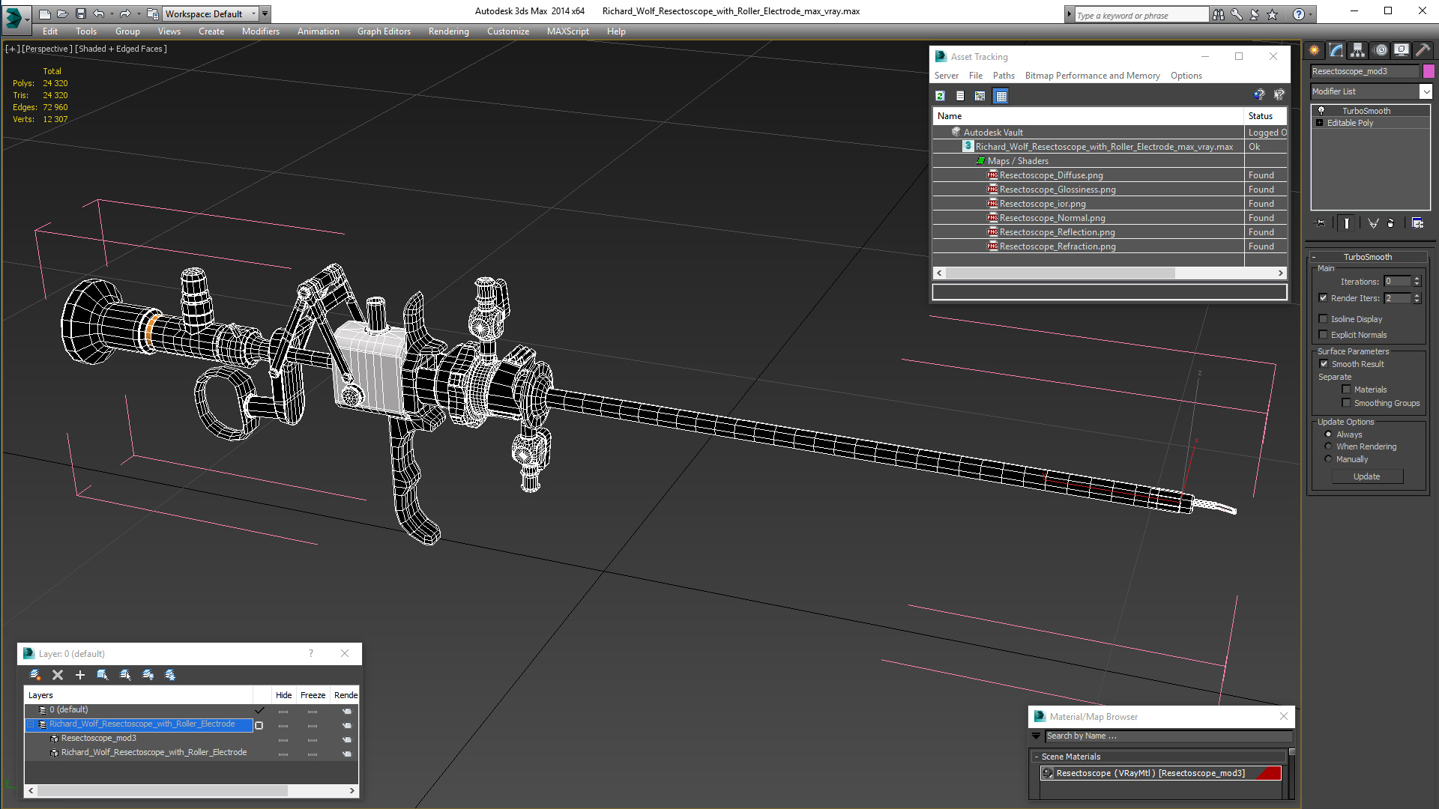The height and width of the screenshot is (809, 1439).
Task: Open the Workspace: Default dropdown
Action: (211, 13)
